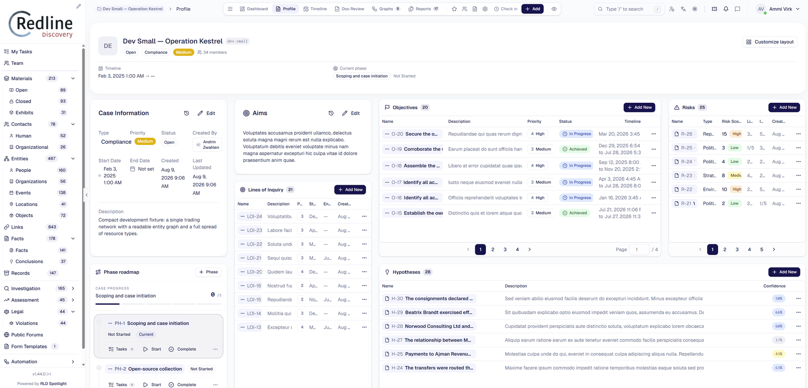808x388 pixels.
Task: Open the Reports tab
Action: coord(424,9)
